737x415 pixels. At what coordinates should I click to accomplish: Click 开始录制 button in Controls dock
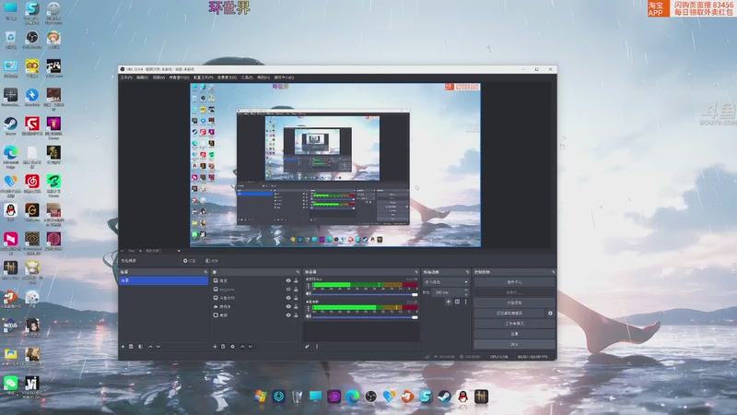click(x=514, y=302)
